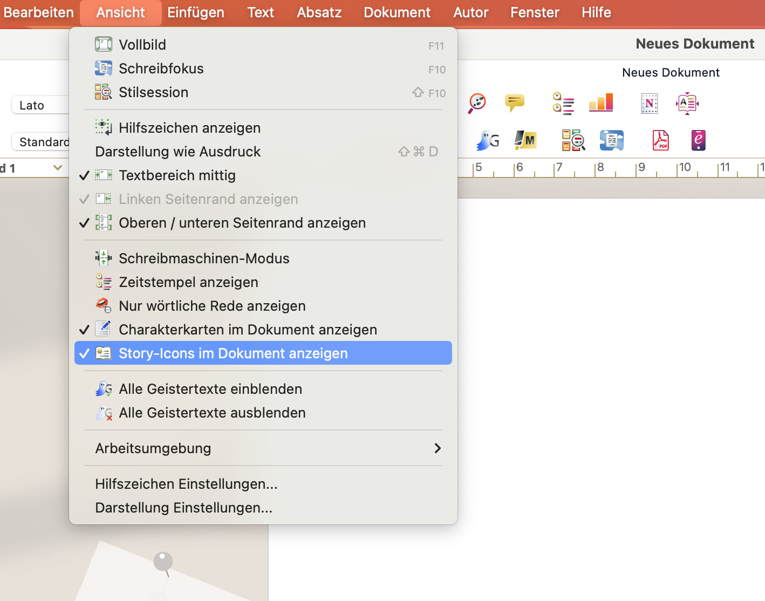Screen dimensions: 765x601
Task: Click the book layout icon with arrows
Action: 687,103
